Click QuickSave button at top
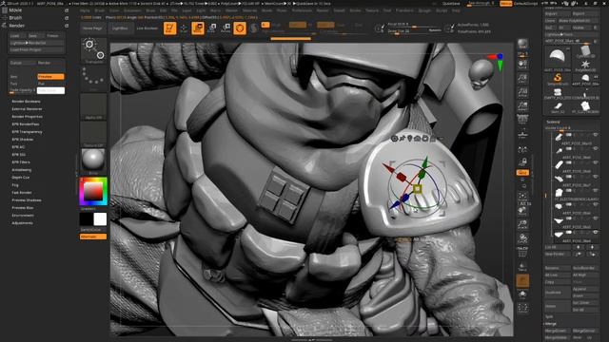 click(451, 4)
